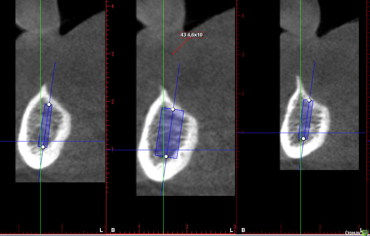Pick the upper implant handle in the right slice

309,100
